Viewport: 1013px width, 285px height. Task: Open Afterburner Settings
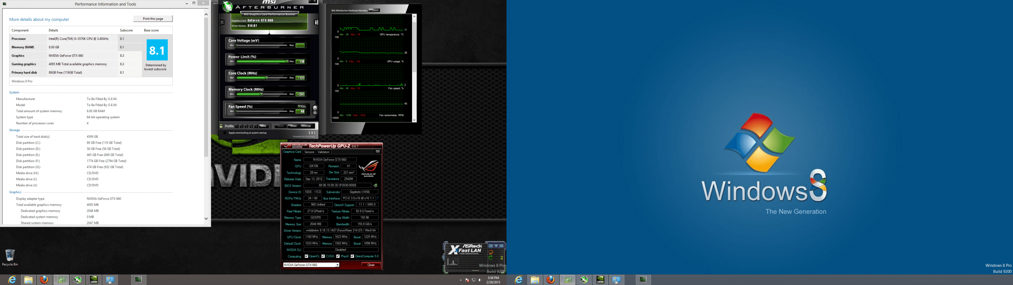click(x=307, y=127)
